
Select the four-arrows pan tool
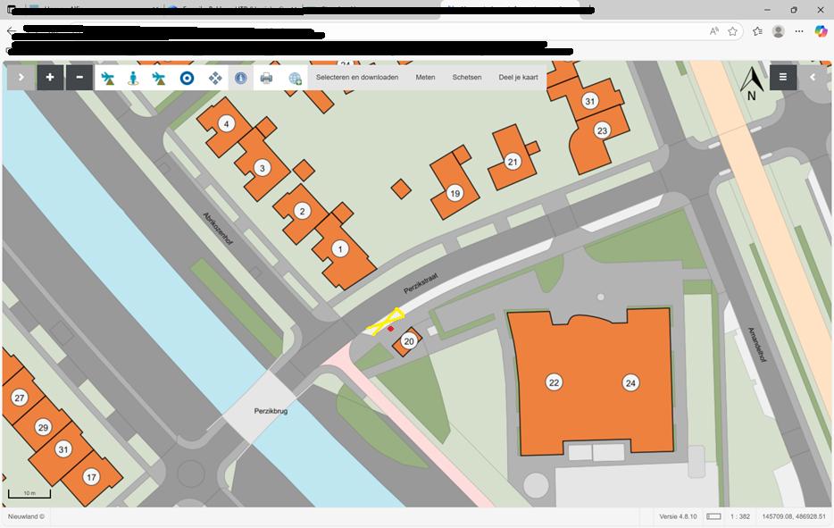coord(215,78)
